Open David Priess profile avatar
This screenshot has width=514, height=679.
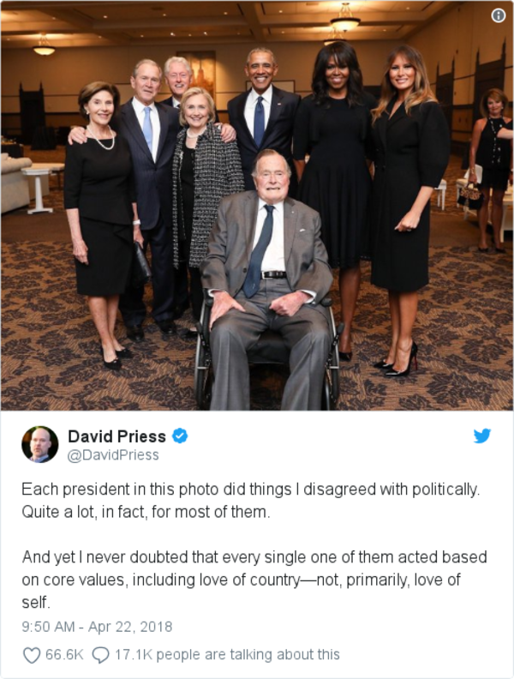pos(40,444)
